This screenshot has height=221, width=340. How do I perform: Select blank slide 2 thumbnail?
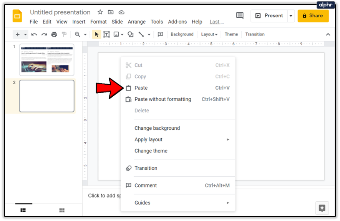tap(47, 96)
